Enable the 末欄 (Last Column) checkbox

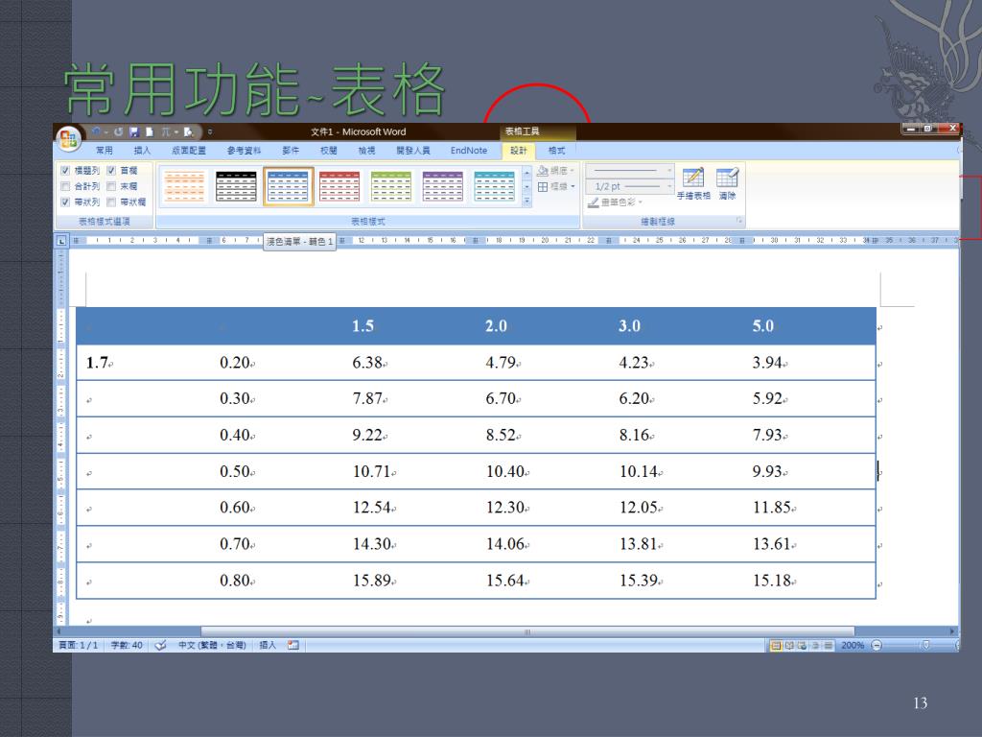tap(111, 186)
